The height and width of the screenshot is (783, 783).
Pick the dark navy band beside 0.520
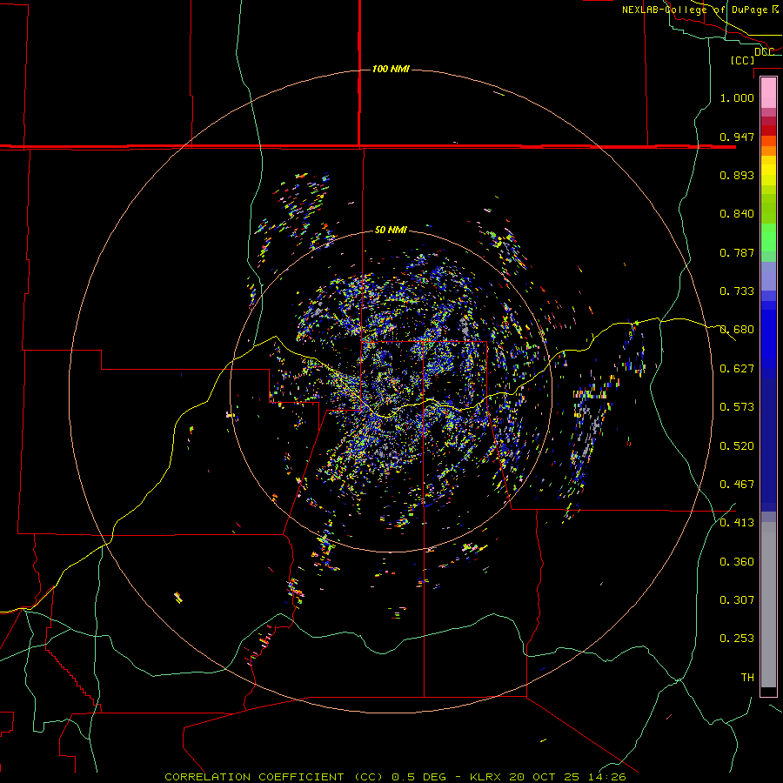pyautogui.click(x=768, y=445)
